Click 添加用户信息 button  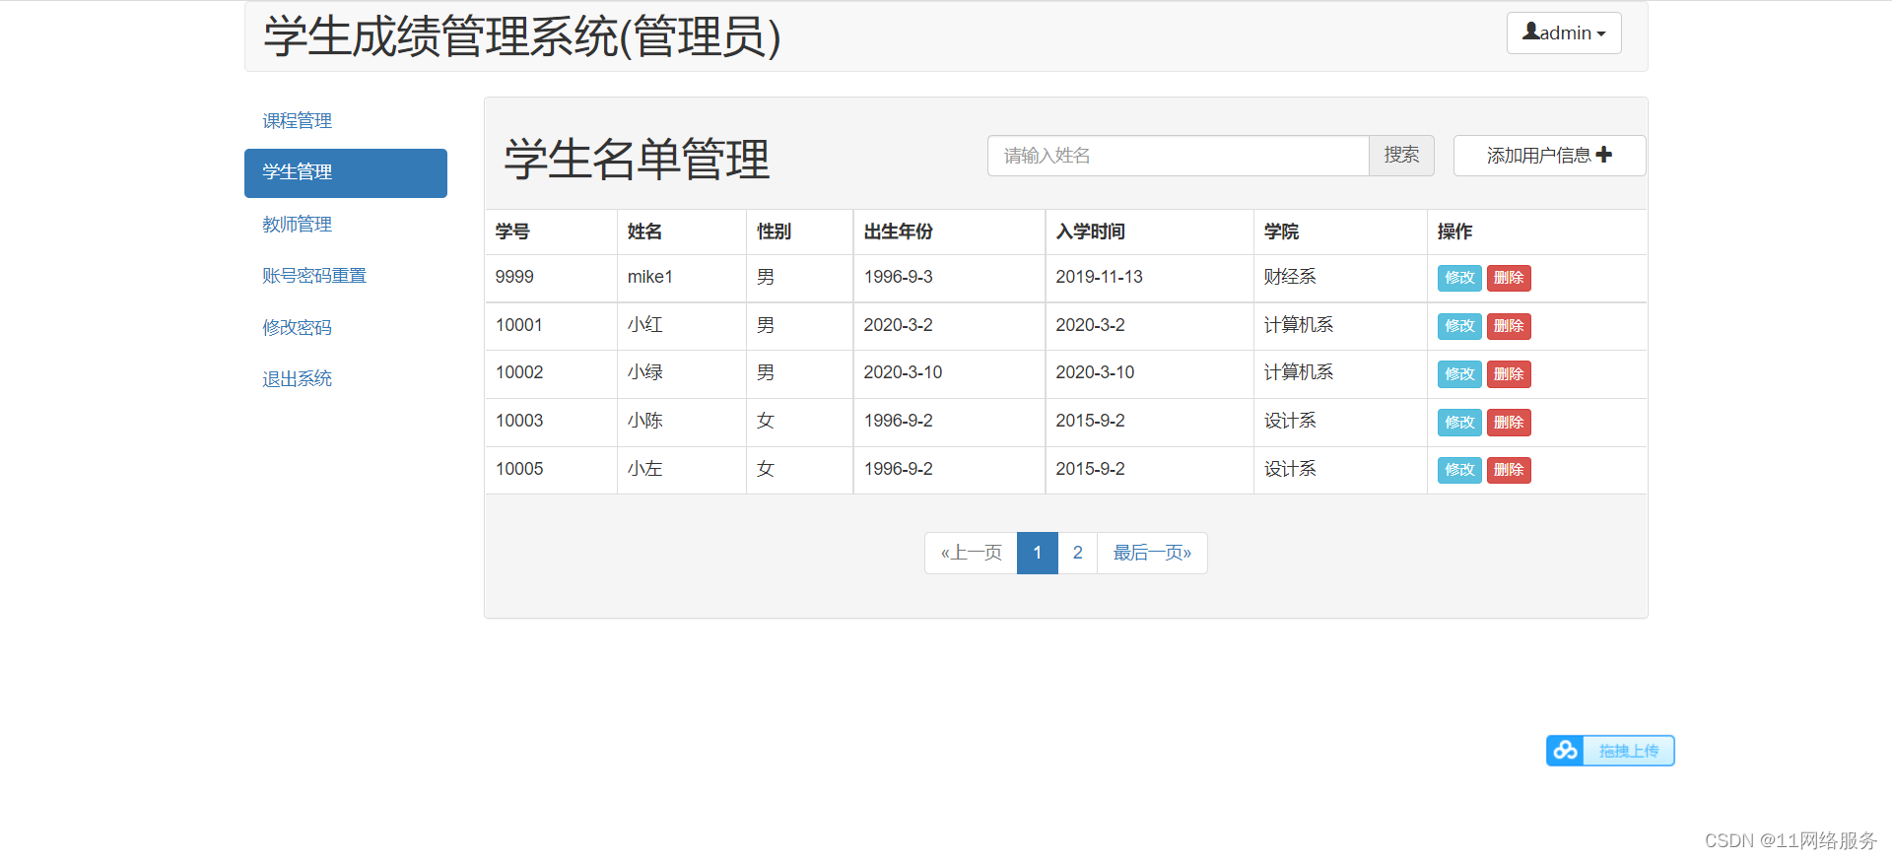[x=1549, y=156]
